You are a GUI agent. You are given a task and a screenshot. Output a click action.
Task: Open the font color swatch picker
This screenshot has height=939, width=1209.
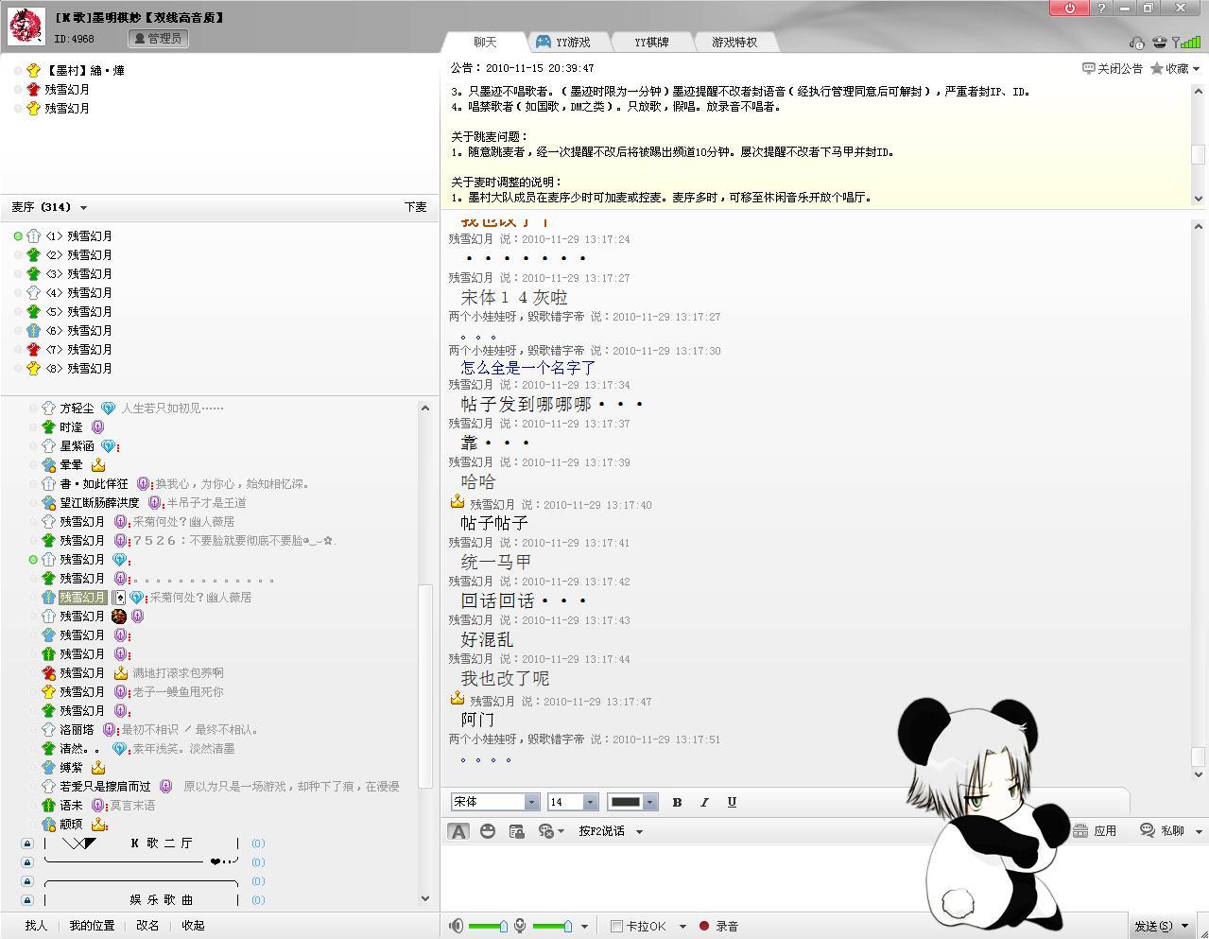pyautogui.click(x=631, y=802)
